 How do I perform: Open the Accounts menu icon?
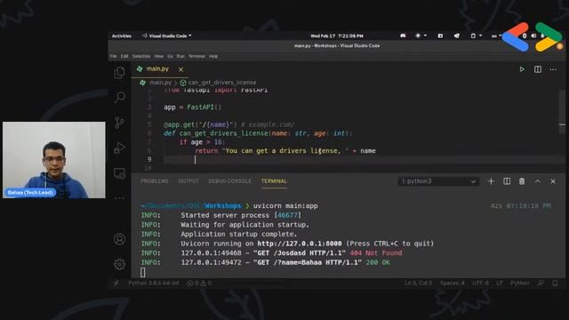click(119, 239)
